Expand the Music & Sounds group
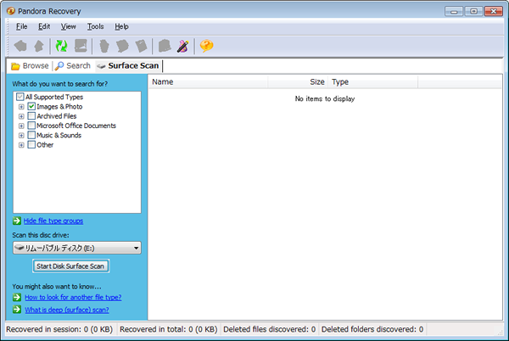The height and width of the screenshot is (341, 509). pos(21,135)
